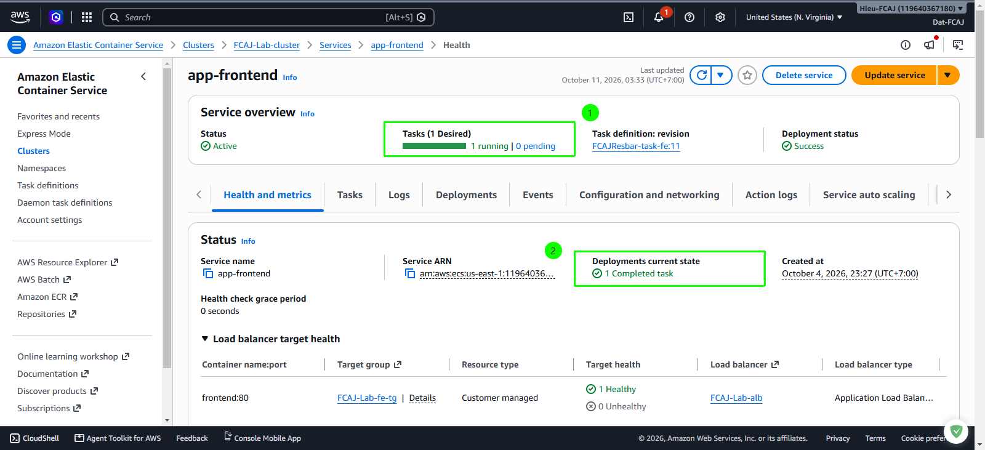
Task: Open the Deployments tab
Action: point(466,195)
